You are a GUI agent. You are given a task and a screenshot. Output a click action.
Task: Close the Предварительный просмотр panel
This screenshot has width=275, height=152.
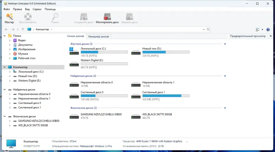coord(271,36)
